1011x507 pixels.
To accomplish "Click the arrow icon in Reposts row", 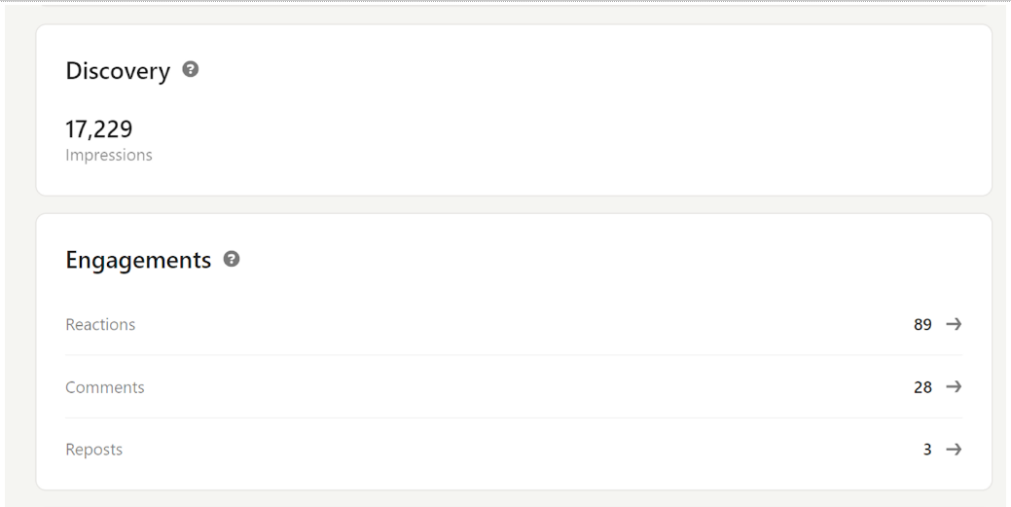I will (954, 450).
